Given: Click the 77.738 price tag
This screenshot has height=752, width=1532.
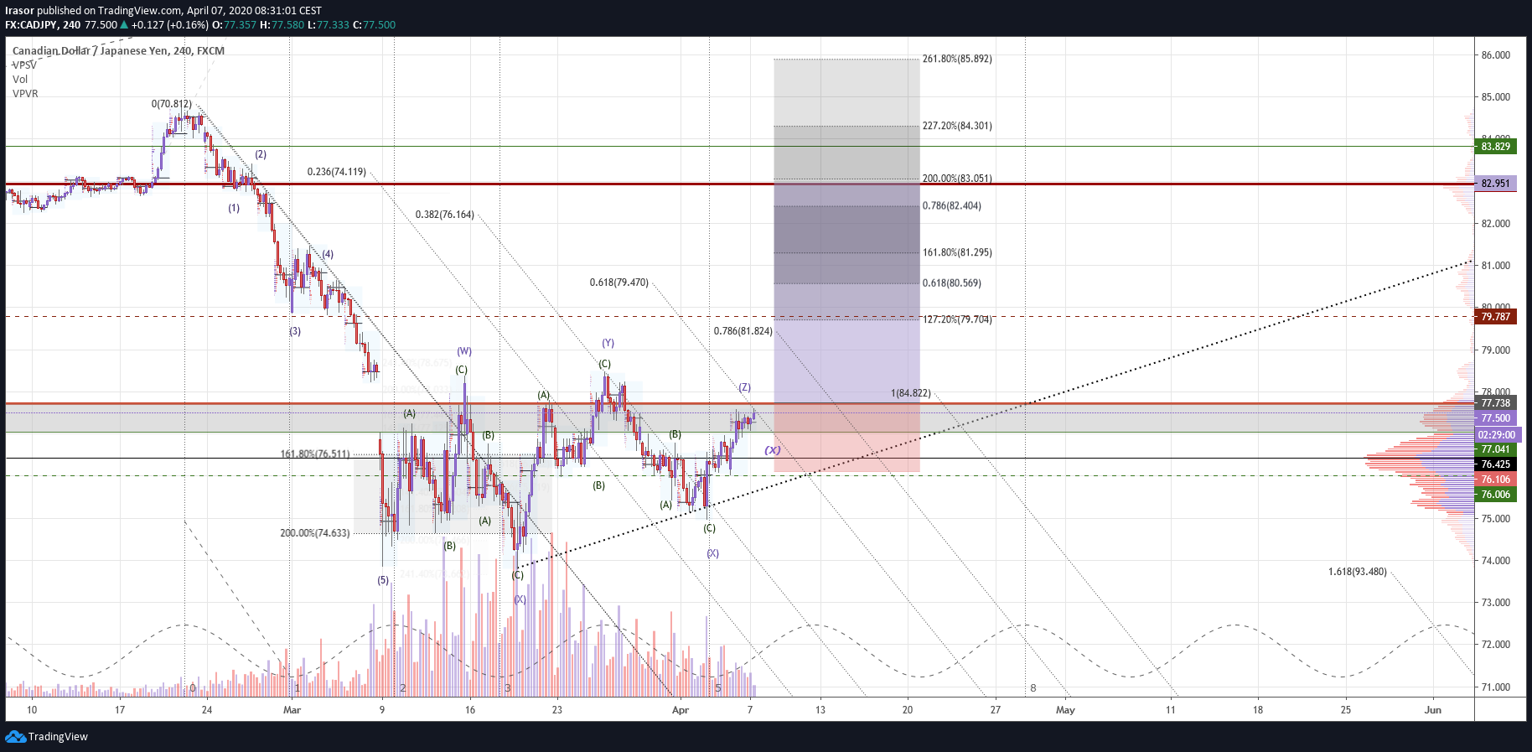Looking at the screenshot, I should click(x=1495, y=403).
